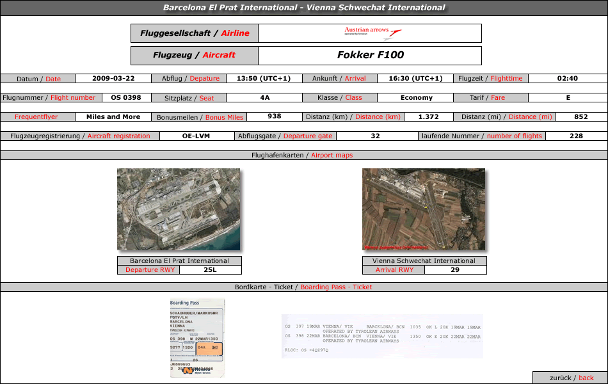Click the Frequentflyer label

coord(36,116)
